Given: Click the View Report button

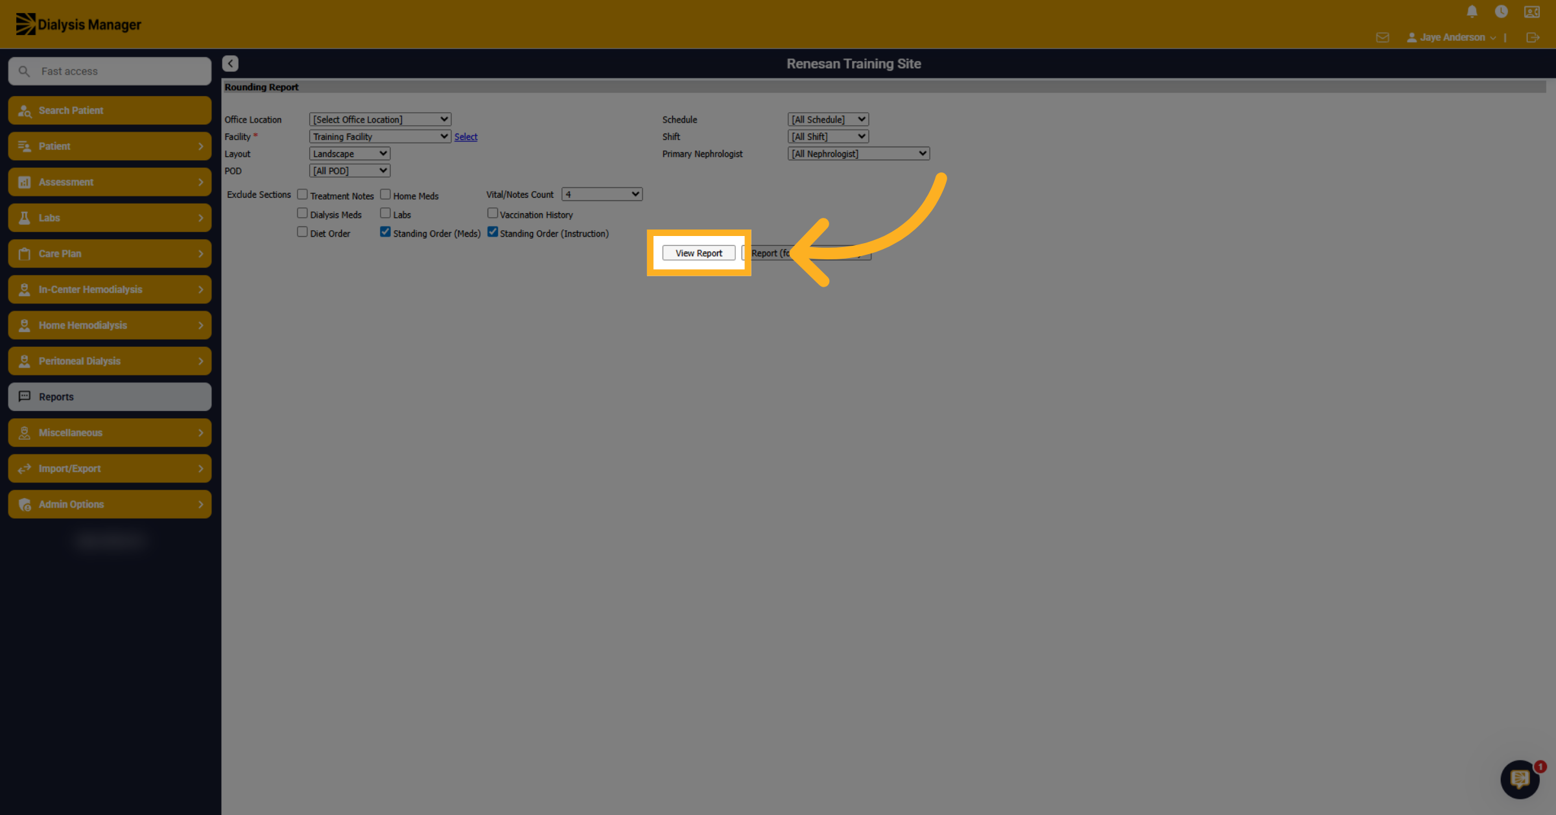Looking at the screenshot, I should [x=698, y=254].
